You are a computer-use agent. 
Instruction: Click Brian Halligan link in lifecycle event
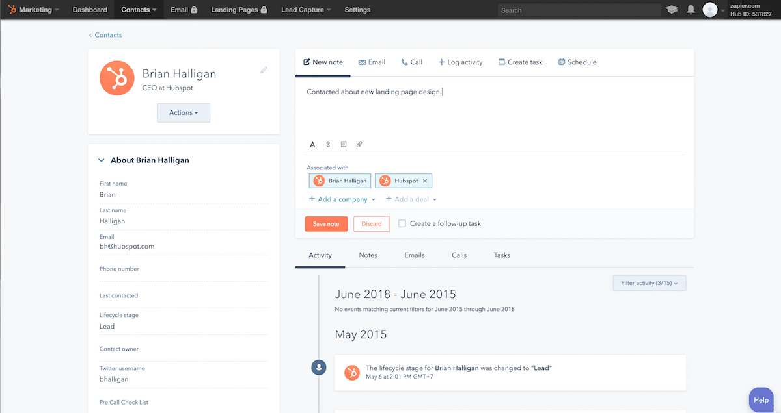457,368
